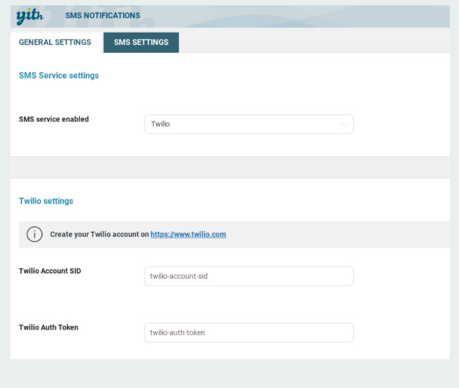The height and width of the screenshot is (388, 459).
Task: Click the SMS Service settings heading
Action: [59, 75]
